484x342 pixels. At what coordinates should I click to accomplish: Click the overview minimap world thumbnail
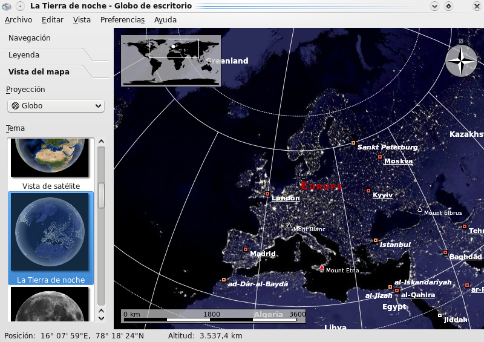coord(171,61)
